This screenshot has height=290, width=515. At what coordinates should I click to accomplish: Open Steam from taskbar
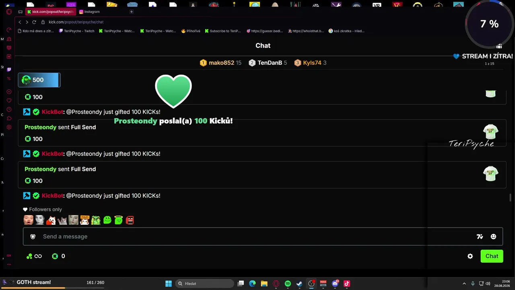[299, 284]
